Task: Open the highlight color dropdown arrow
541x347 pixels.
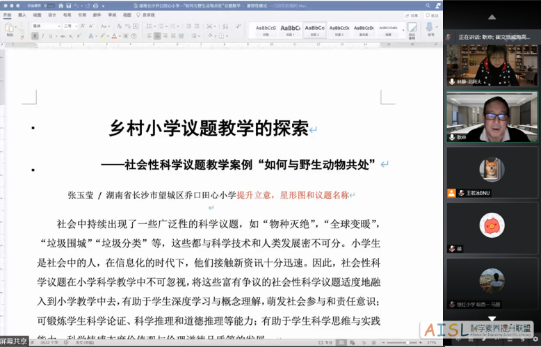Action: point(108,36)
